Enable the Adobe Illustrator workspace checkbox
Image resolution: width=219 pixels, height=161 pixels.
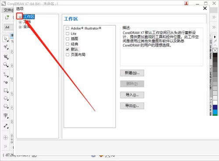point(67,28)
